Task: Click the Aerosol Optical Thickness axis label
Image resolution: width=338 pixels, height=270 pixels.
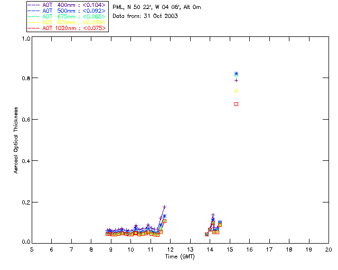Action: pos(16,140)
